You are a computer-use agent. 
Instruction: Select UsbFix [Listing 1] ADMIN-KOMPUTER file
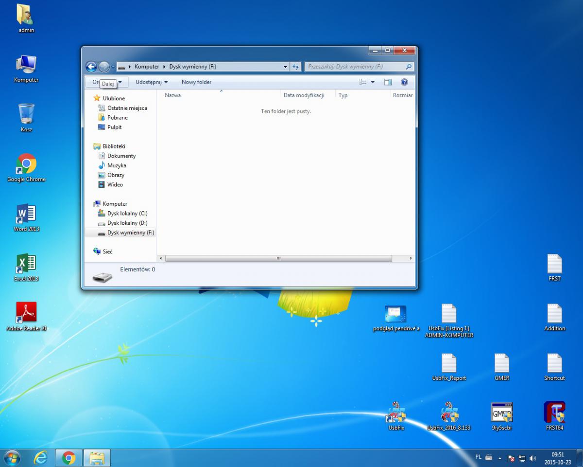(x=449, y=321)
